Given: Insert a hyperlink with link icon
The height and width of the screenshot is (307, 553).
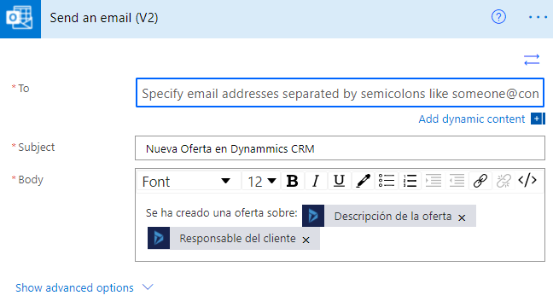Looking at the screenshot, I should point(480,181).
